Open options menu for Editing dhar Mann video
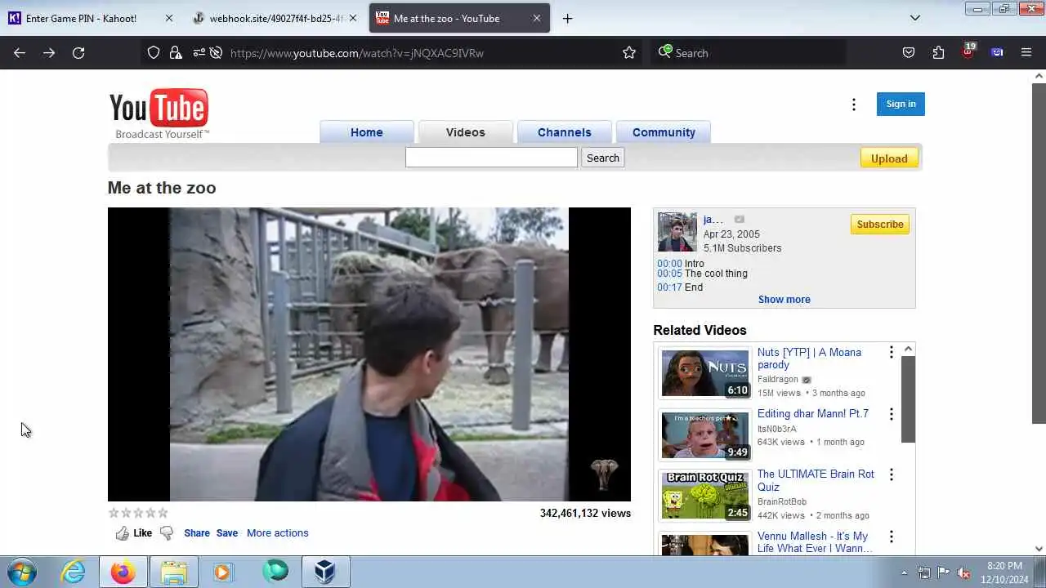The height and width of the screenshot is (588, 1046). [892, 414]
